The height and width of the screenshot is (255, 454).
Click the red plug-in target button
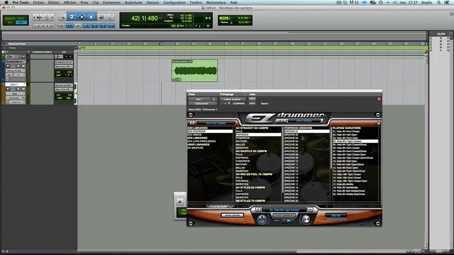point(379,99)
